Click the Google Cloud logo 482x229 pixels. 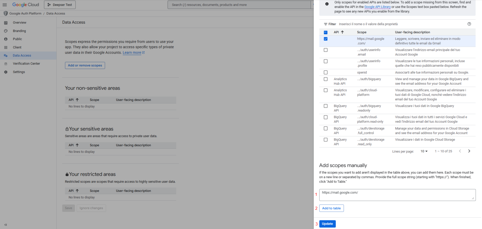tap(26, 5)
